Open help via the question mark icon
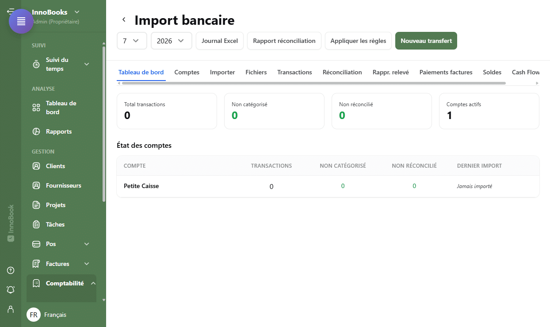Image resolution: width=550 pixels, height=327 pixels. (11, 270)
